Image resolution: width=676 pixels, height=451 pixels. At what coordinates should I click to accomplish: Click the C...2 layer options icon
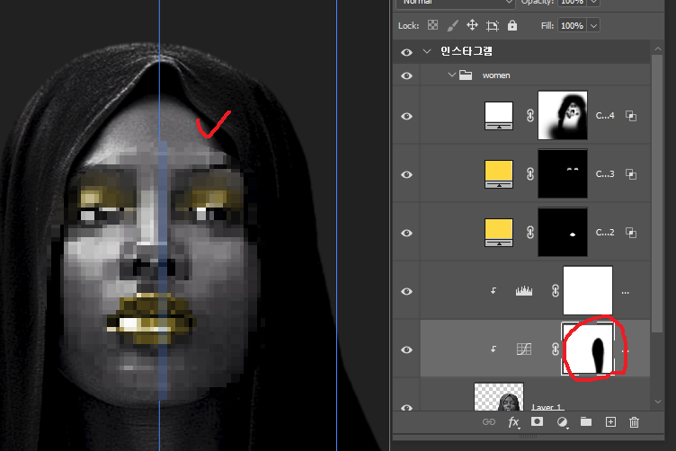(x=631, y=233)
